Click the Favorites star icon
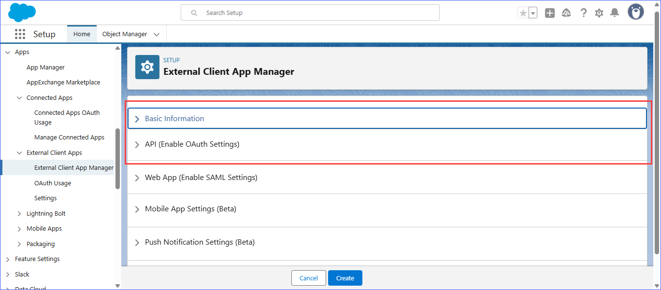Viewport: 661px width, 290px height. 523,13
